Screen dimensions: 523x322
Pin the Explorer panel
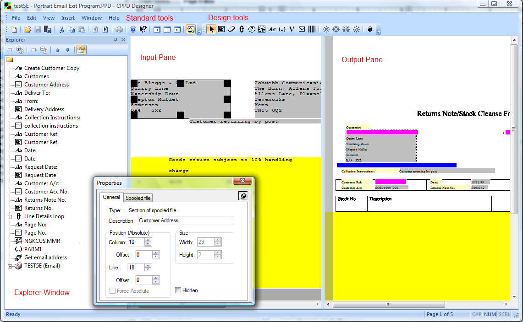click(116, 40)
